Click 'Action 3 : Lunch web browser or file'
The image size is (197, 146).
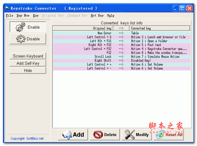(158, 37)
